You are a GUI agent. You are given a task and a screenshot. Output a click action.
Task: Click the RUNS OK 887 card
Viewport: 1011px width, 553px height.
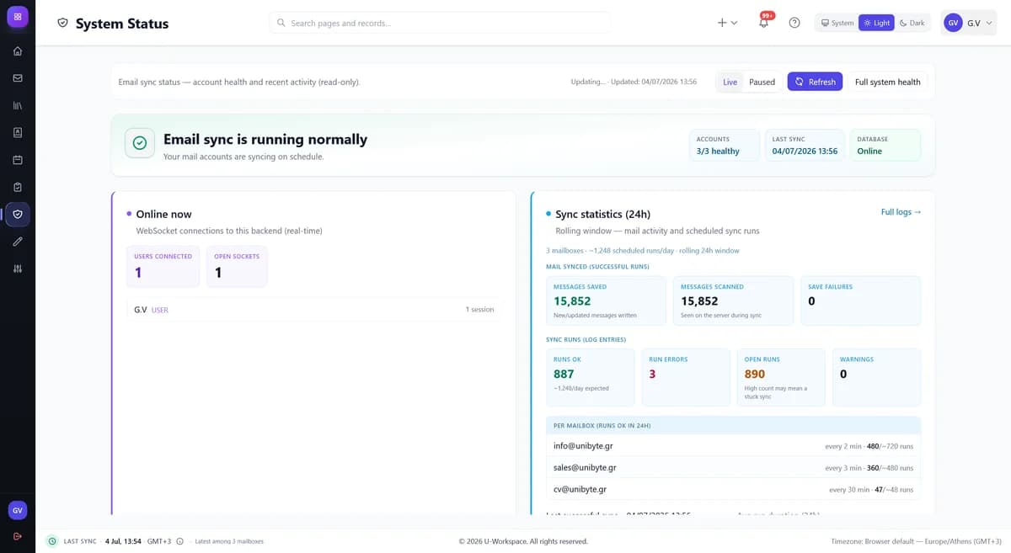point(590,378)
